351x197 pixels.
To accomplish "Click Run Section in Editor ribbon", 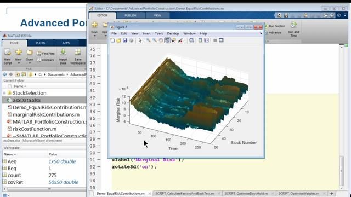I will click(275, 26).
